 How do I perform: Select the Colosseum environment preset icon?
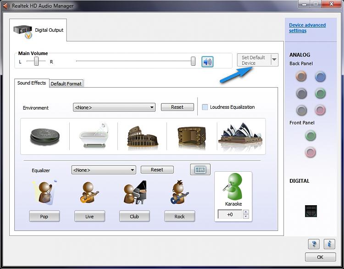coord(142,136)
